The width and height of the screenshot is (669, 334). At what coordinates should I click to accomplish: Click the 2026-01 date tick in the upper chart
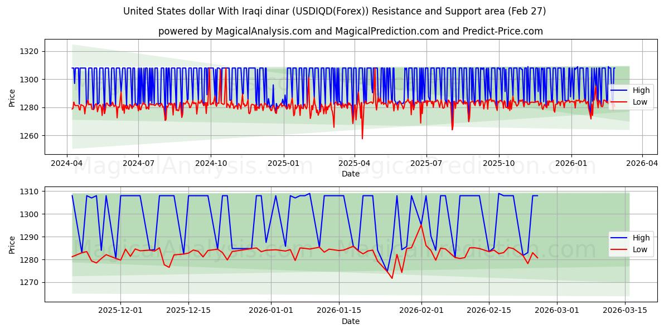(x=571, y=163)
